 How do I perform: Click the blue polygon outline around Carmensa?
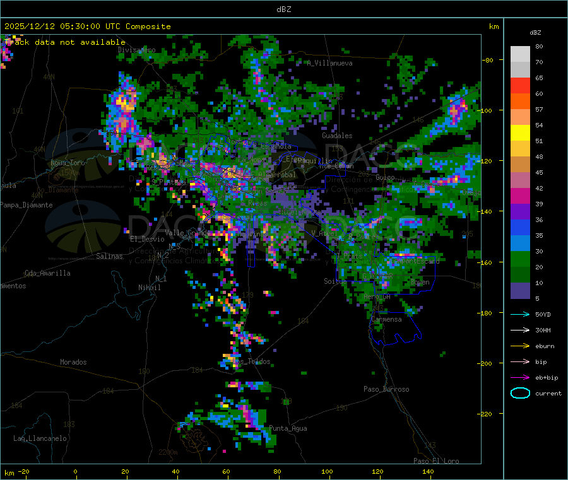[396, 329]
